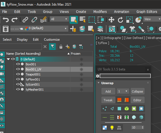This screenshot has height=133, width=161.
Task: Set current layer to selection's layer
Action: pyautogui.click(x=100, y=29)
